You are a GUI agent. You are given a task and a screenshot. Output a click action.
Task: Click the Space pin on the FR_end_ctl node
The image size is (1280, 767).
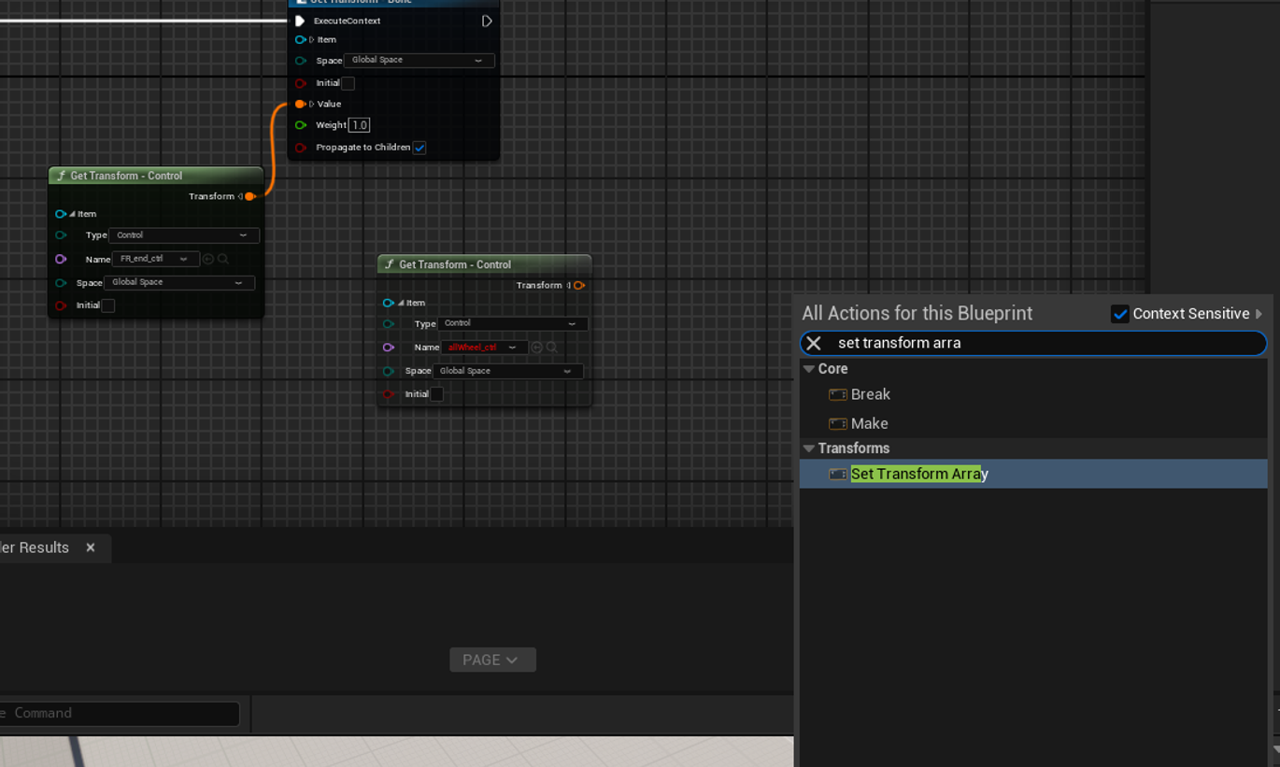point(61,283)
